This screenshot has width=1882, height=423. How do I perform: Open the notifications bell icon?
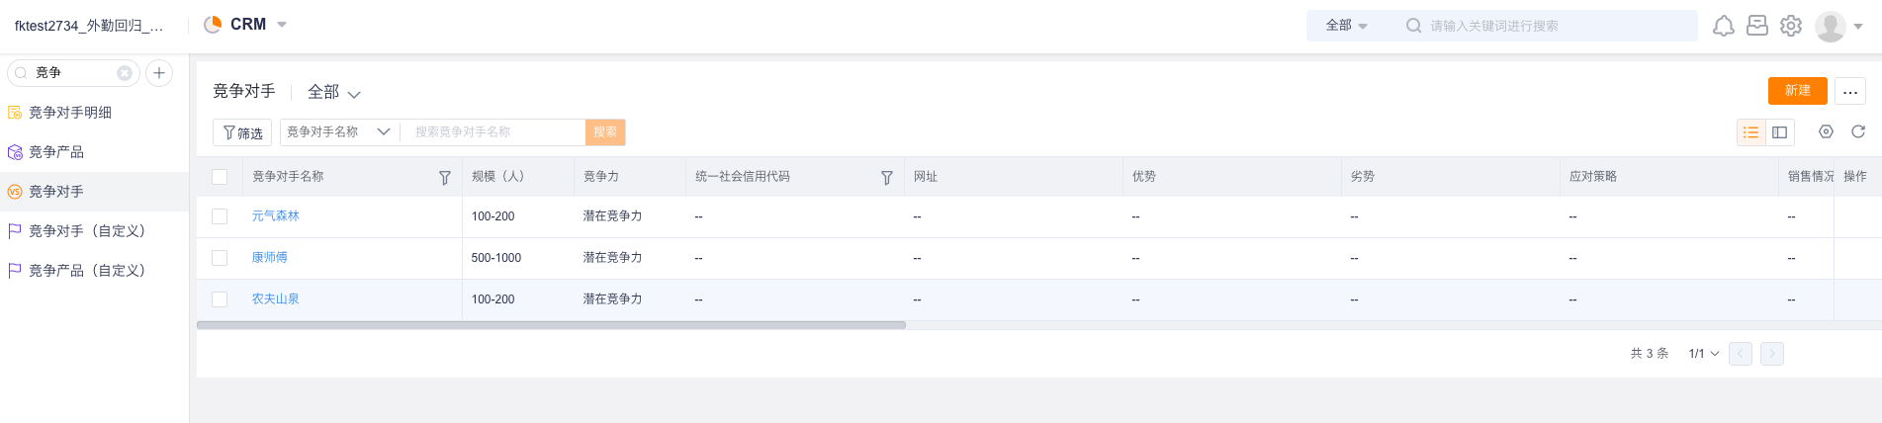1724,26
